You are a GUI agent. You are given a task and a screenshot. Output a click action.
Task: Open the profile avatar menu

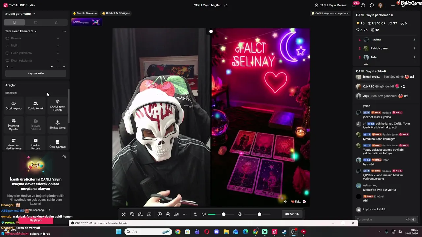point(380,5)
